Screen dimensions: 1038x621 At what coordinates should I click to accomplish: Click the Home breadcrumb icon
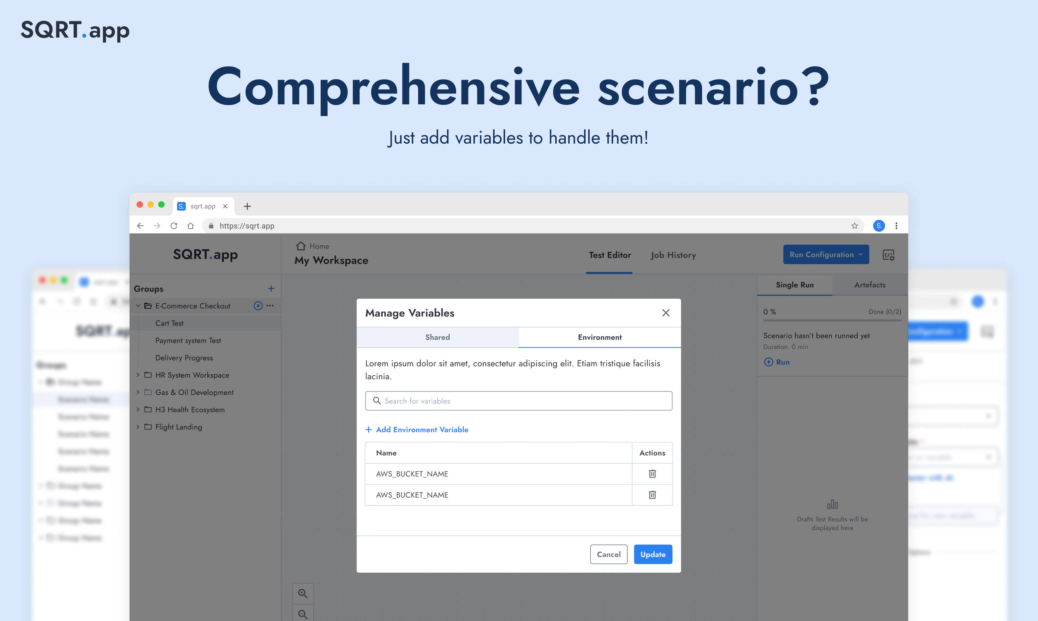301,246
